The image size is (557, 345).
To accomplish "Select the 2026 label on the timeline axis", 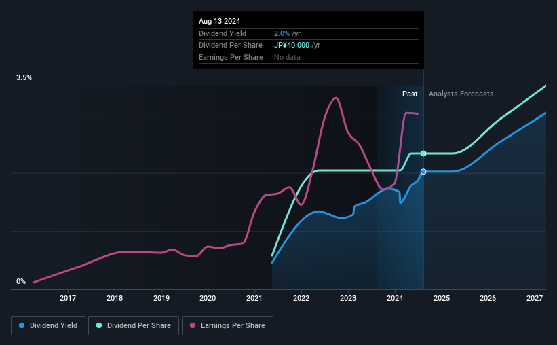I will 488,298.
